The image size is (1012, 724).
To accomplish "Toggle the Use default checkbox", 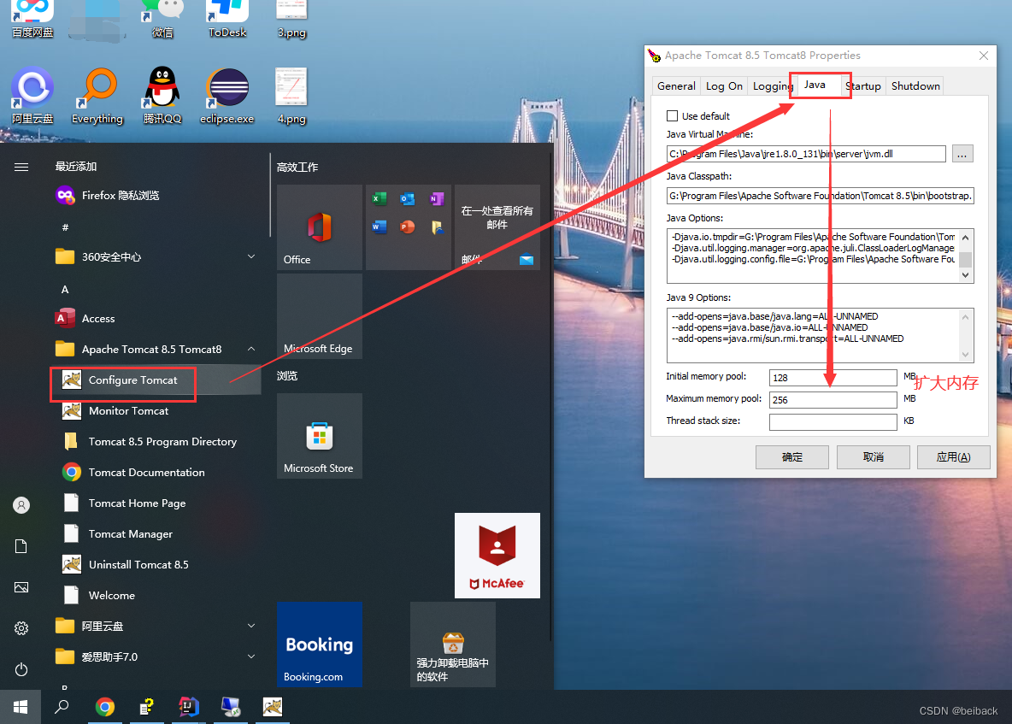I will click(x=673, y=116).
